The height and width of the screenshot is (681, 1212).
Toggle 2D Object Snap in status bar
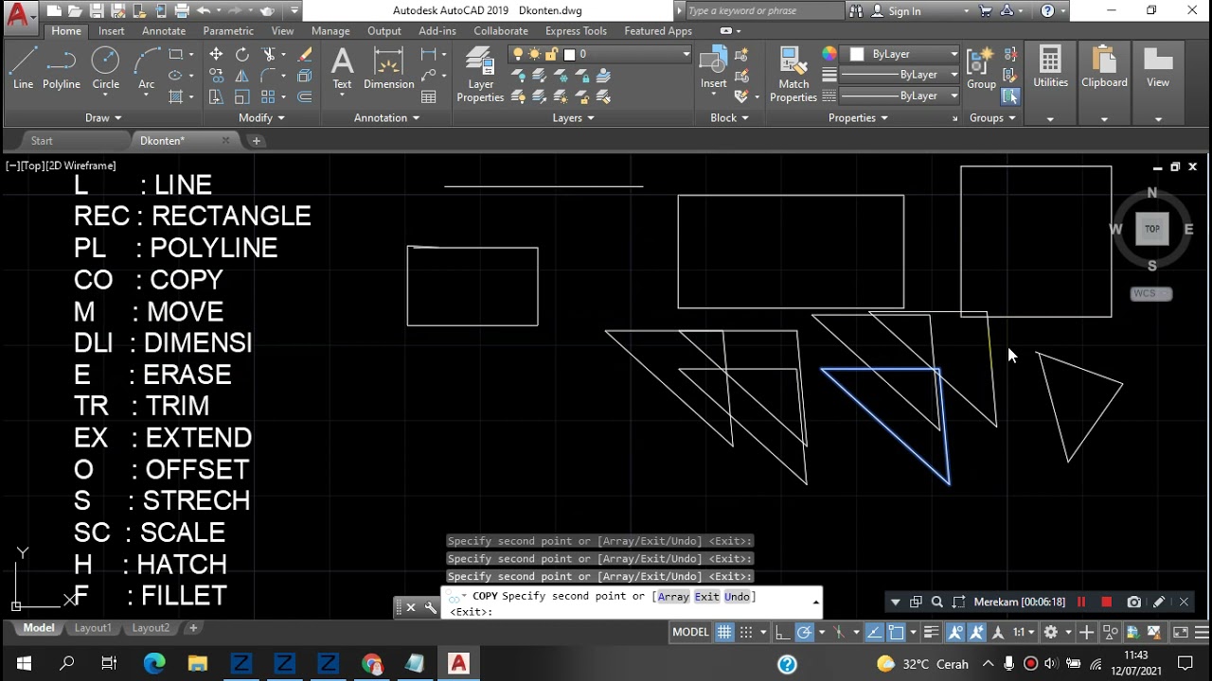pyautogui.click(x=896, y=632)
